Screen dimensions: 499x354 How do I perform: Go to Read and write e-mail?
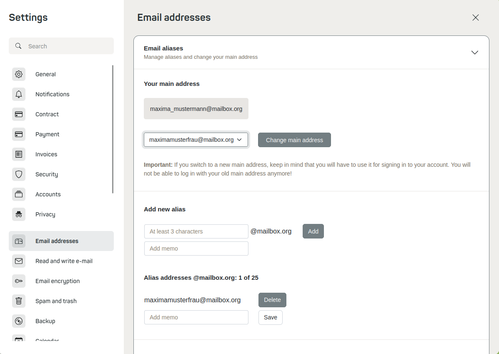click(64, 261)
